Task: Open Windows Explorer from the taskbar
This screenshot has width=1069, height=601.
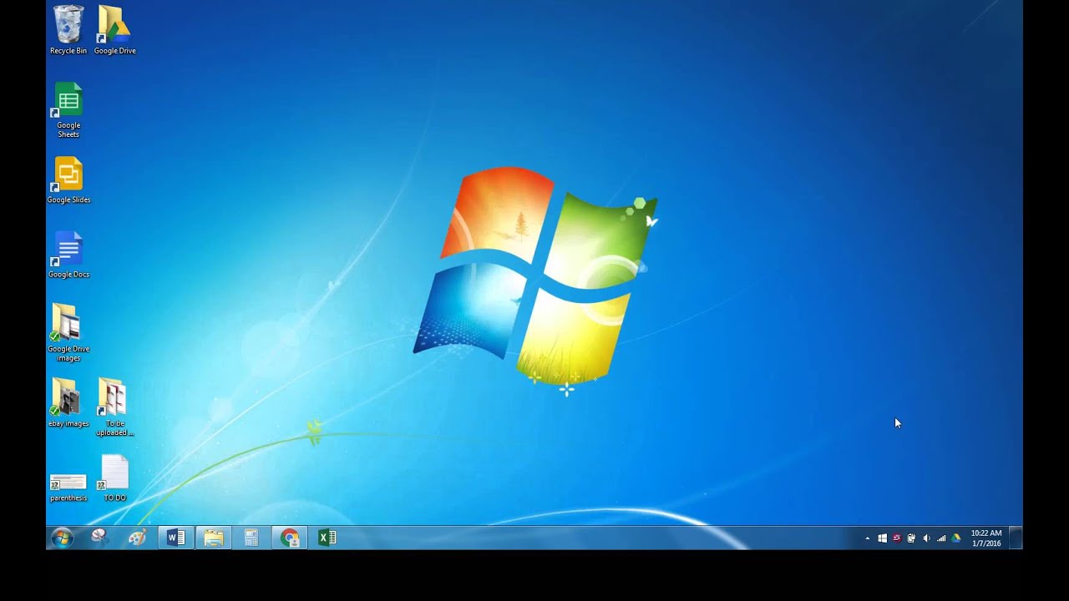Action: (213, 538)
